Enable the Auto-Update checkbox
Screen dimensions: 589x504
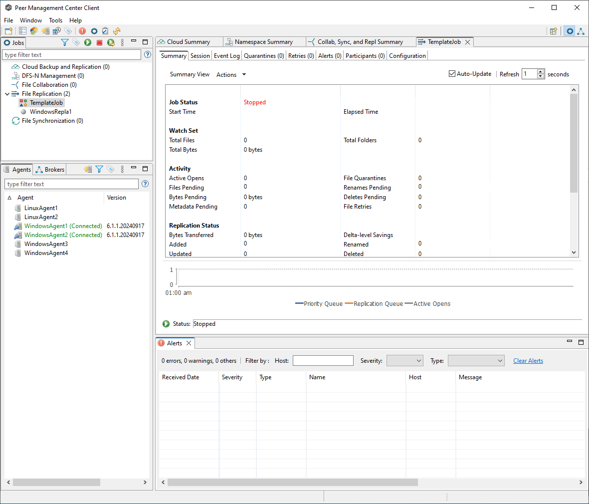(452, 74)
